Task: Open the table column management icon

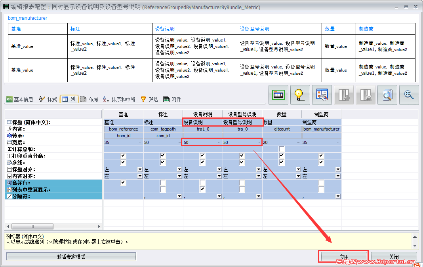Action: tap(278, 95)
